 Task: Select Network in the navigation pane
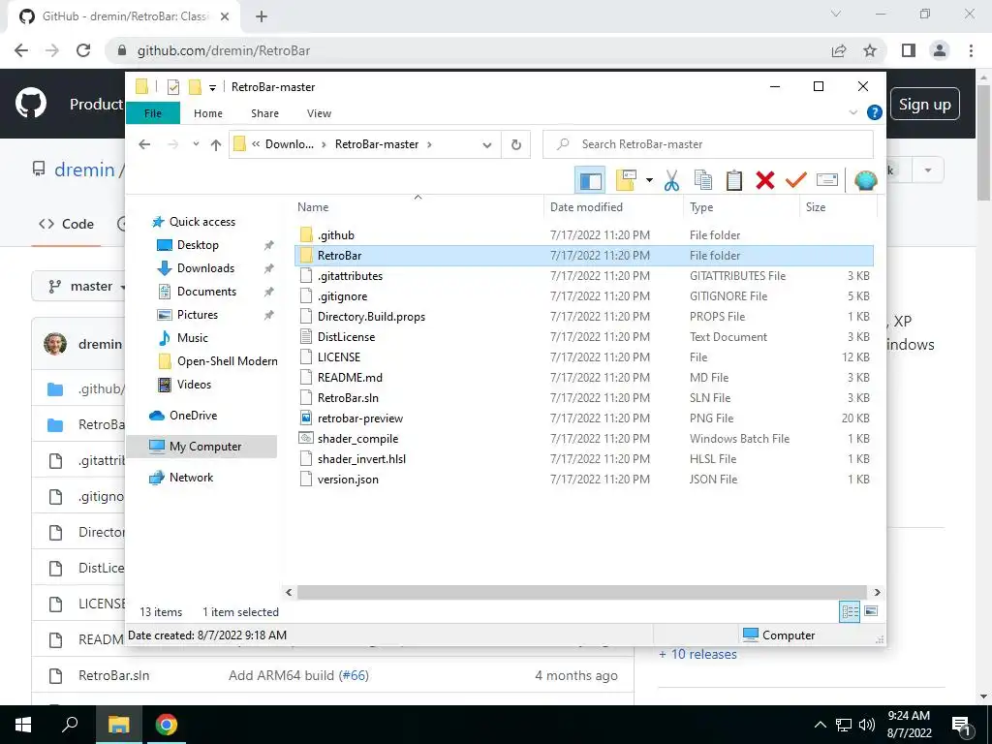[191, 478]
